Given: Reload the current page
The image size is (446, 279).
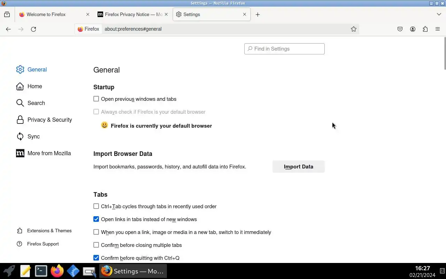Looking at the screenshot, I should (x=33, y=29).
